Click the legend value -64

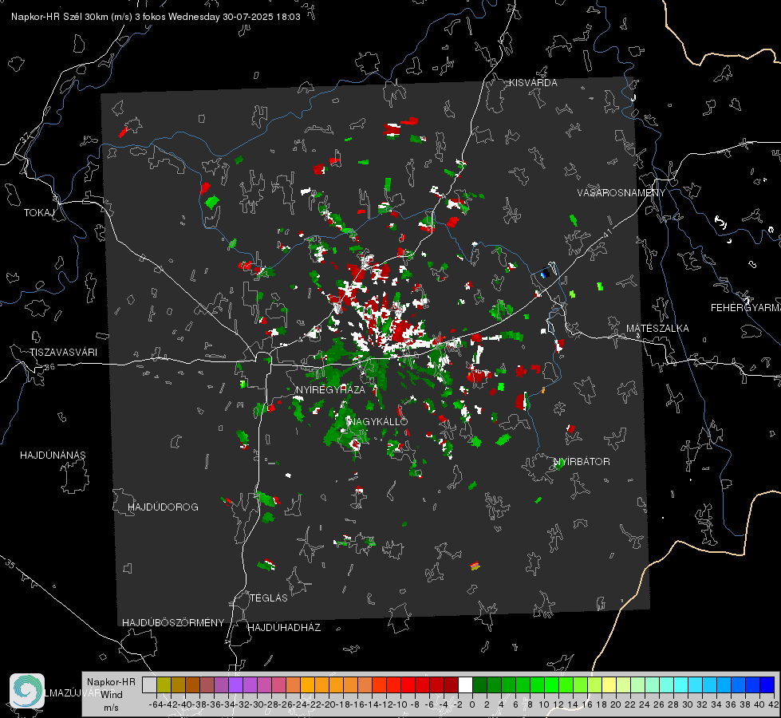(x=156, y=704)
